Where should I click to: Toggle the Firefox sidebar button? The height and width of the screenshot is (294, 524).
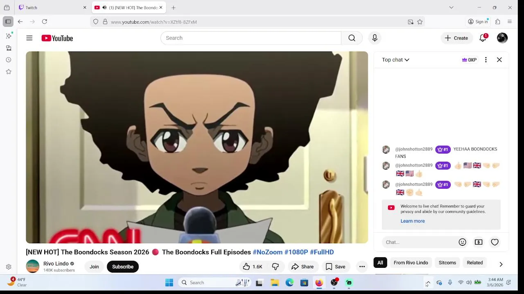[x=8, y=22]
